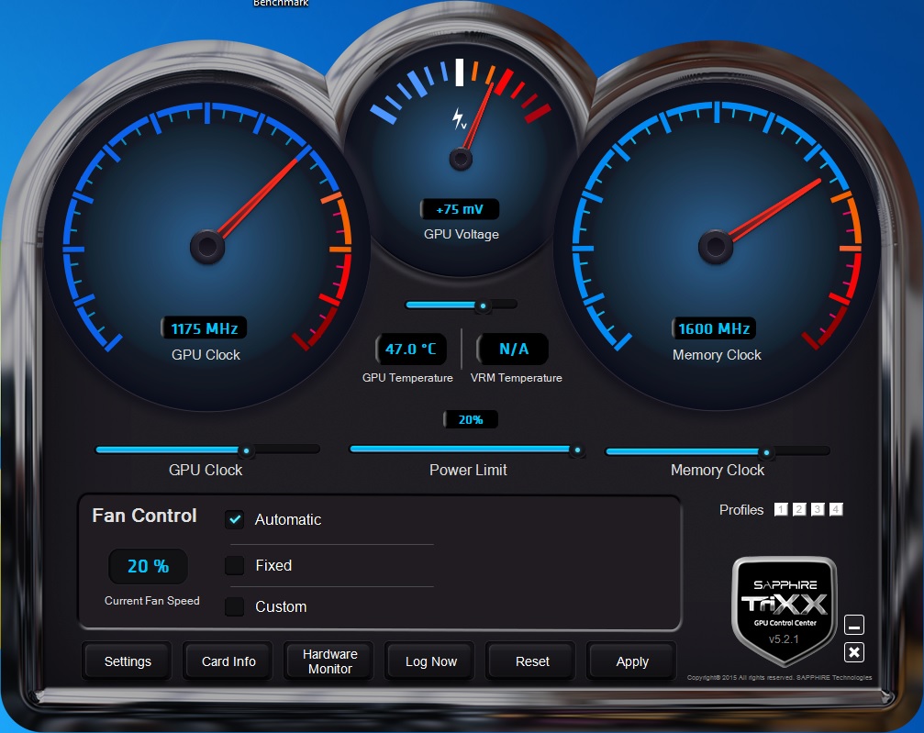Screen dimensions: 924x733
Task: Select profile slot 1
Action: pos(781,509)
